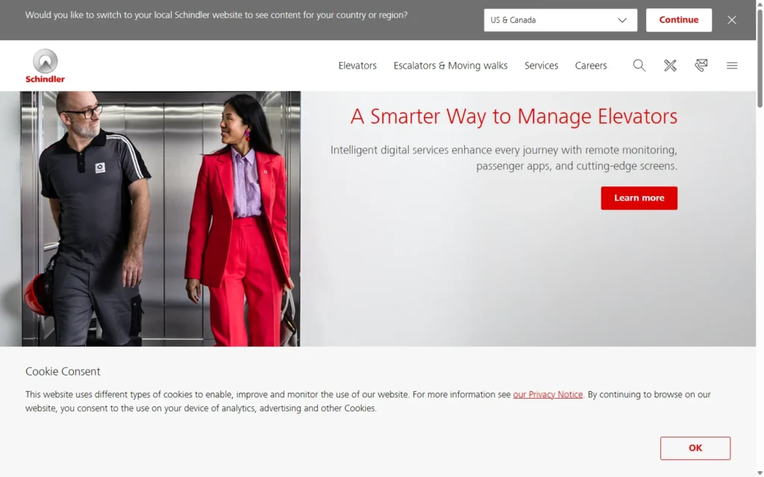This screenshot has height=477, width=764.
Task: Open the pencil-and-ruler planning tools icon
Action: coord(670,66)
